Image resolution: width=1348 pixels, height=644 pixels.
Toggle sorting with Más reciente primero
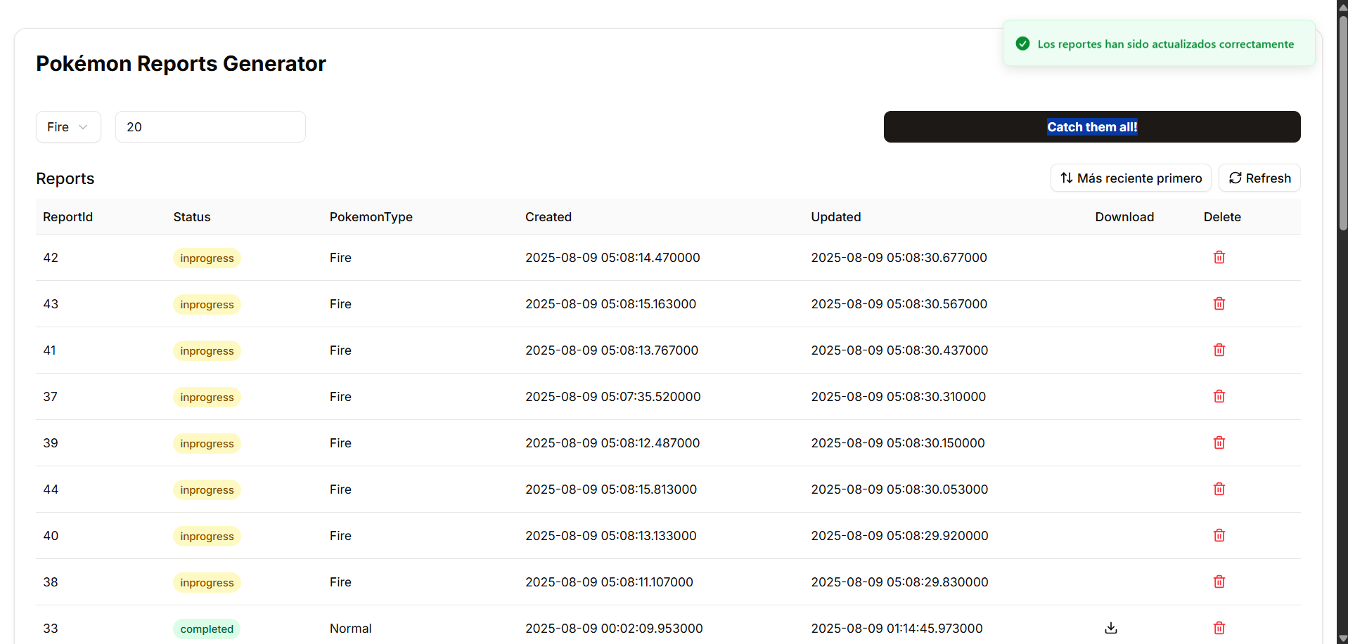point(1130,178)
